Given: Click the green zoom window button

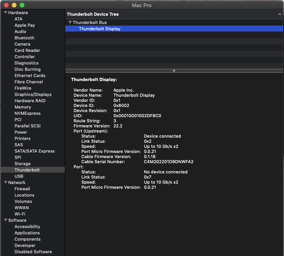Looking at the screenshot, I should click(x=22, y=5).
